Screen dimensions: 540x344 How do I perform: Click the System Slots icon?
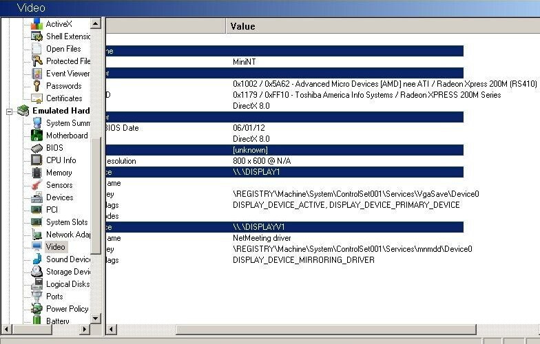(37, 222)
